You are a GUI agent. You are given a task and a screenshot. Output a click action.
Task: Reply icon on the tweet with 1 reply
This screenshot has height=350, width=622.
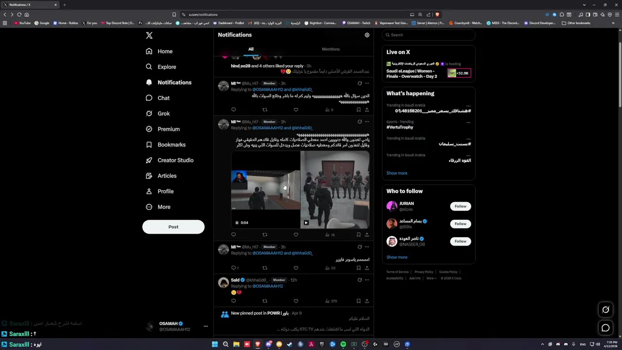[x=233, y=268]
